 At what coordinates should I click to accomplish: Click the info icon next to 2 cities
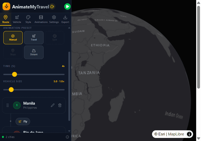tap(67, 137)
